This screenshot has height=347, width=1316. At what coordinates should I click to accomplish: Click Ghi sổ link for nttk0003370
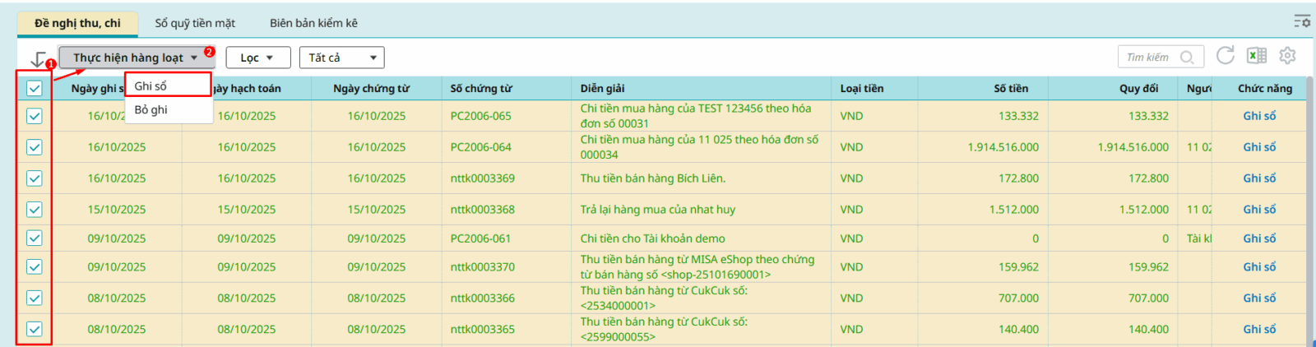click(x=1259, y=267)
